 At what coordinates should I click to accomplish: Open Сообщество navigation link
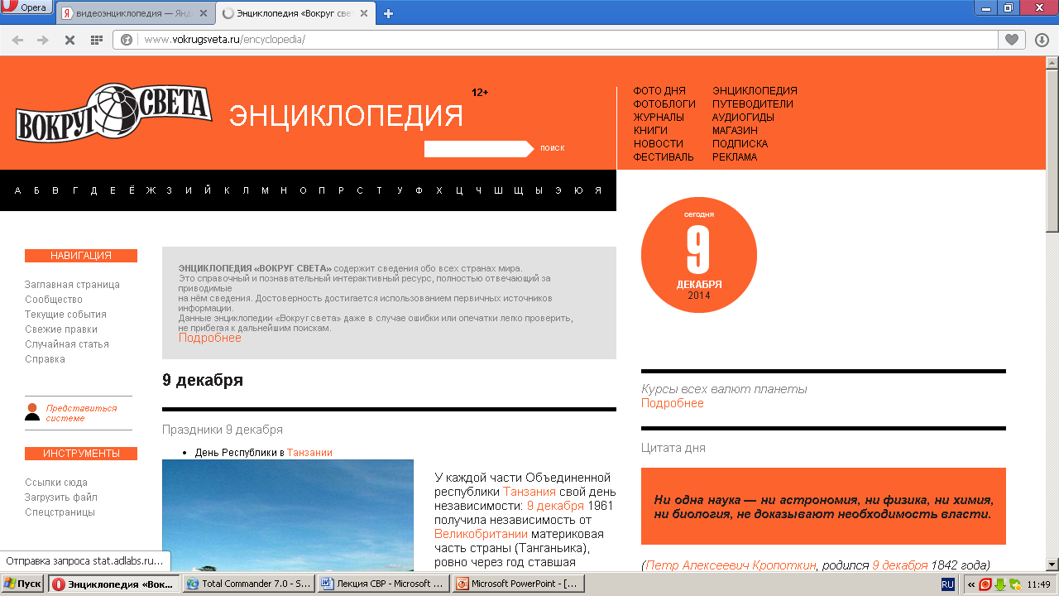tap(54, 300)
